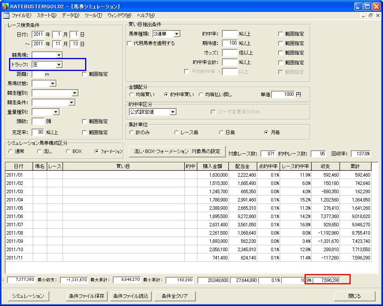Click the 期待値 field showing 100
Screen dimensions: 383x306
pos(230,43)
